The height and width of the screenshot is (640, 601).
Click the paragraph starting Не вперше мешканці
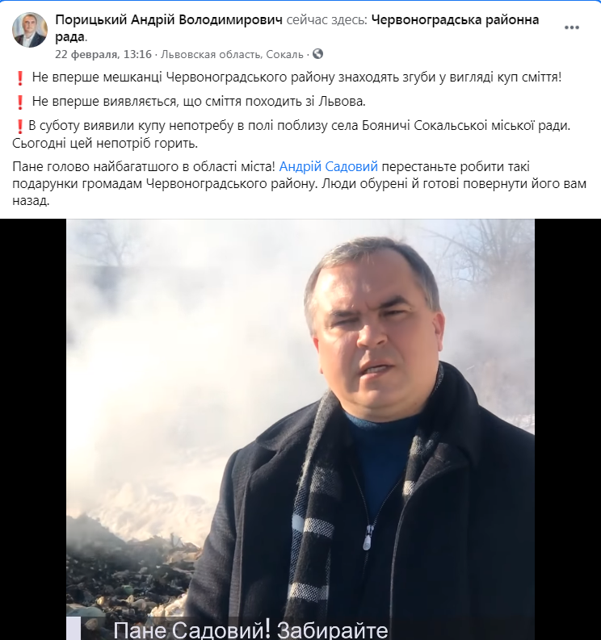pos(296,77)
